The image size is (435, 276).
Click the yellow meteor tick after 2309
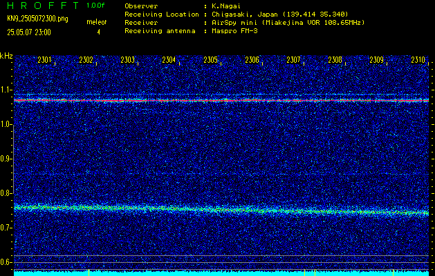[393, 273]
